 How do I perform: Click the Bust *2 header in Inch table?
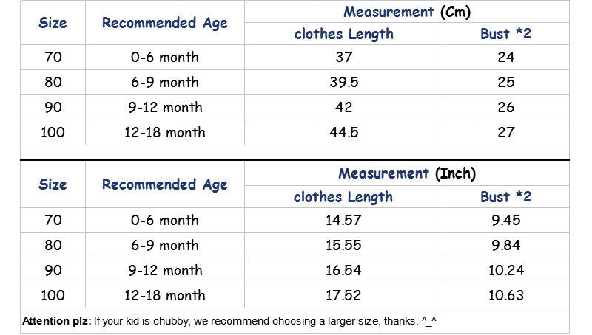pos(506,196)
